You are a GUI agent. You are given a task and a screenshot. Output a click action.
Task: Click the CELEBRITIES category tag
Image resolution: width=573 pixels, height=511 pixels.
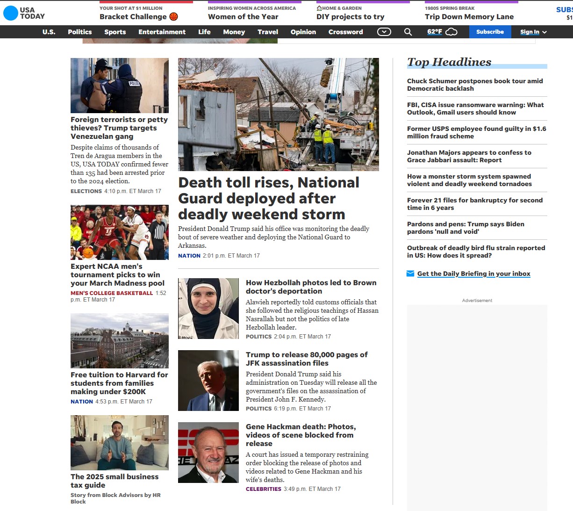pyautogui.click(x=264, y=489)
